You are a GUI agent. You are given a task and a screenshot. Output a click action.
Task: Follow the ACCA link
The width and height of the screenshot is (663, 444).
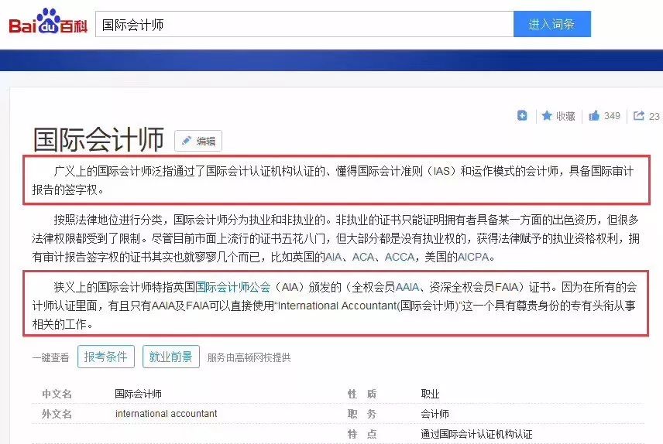tap(400, 257)
